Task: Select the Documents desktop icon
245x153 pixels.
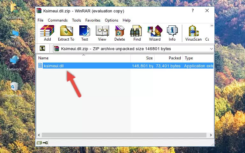Action: pos(15,11)
